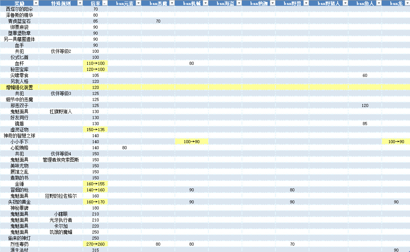410x252 pixels.
Task: Open the ban鱼人 column filter dropdown
Action: (379, 3)
